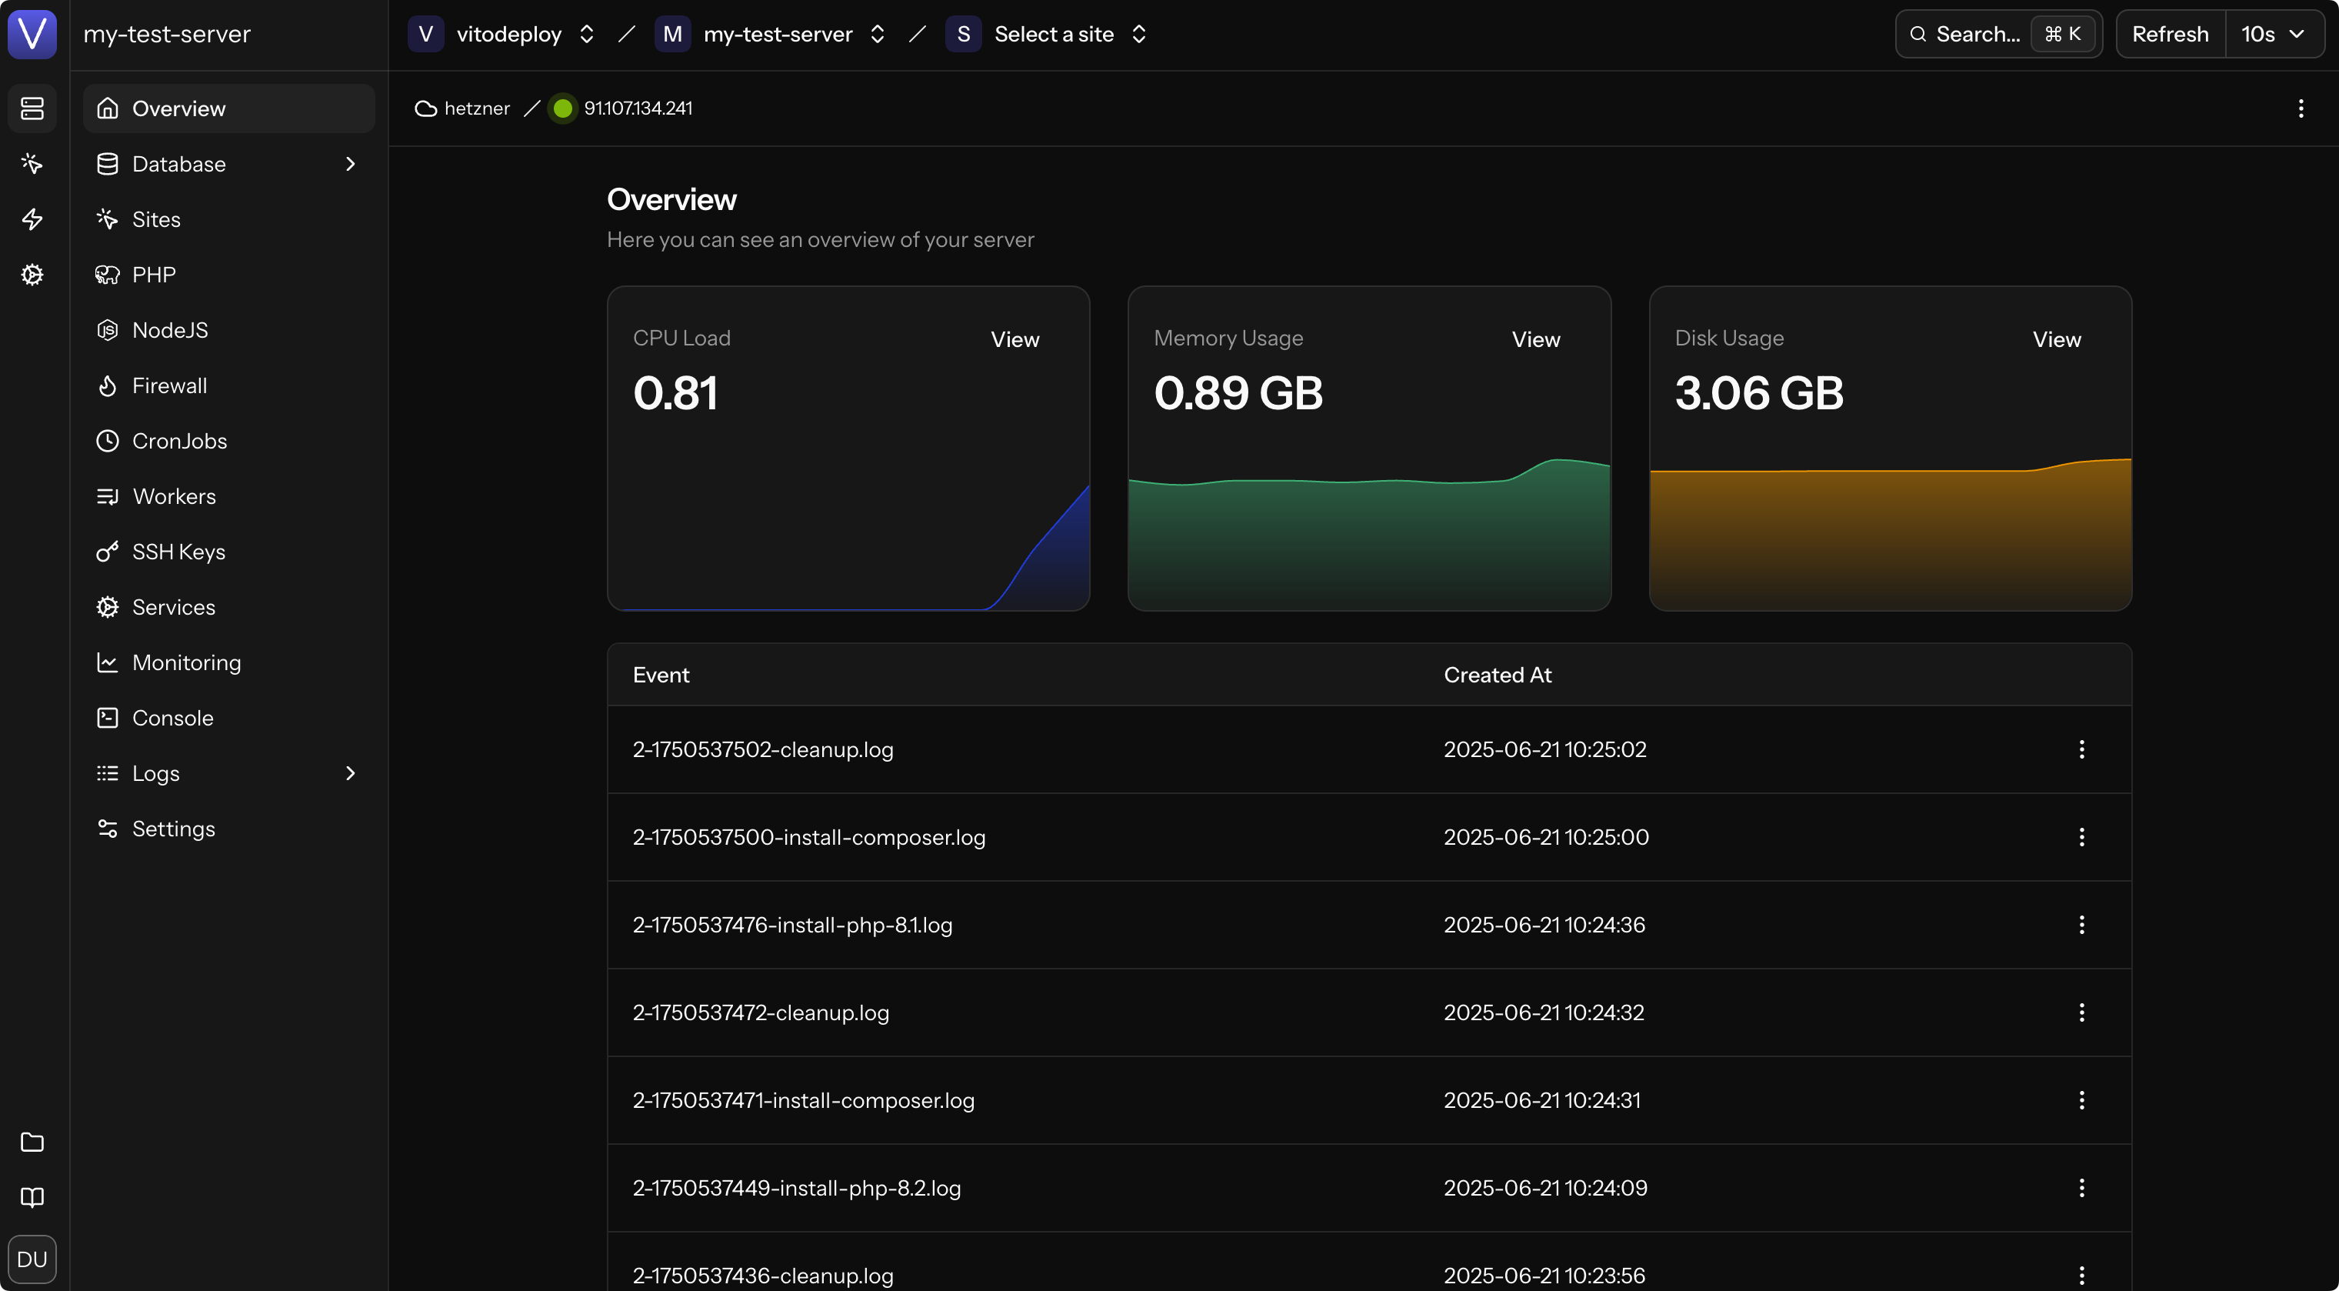Expand the Database chevron
The height and width of the screenshot is (1291, 2339).
(x=351, y=164)
